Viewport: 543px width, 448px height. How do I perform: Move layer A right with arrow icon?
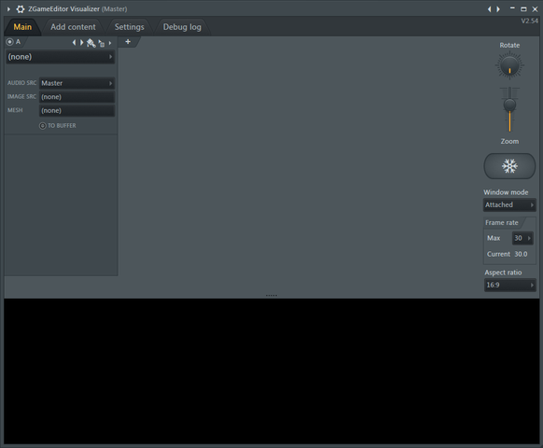pos(82,43)
